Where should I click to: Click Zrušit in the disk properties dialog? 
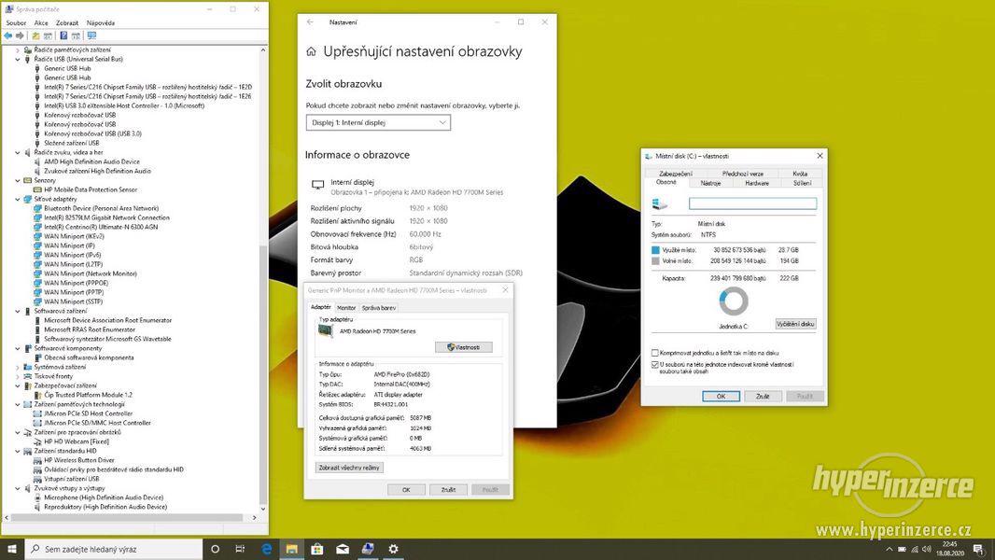coord(763,397)
